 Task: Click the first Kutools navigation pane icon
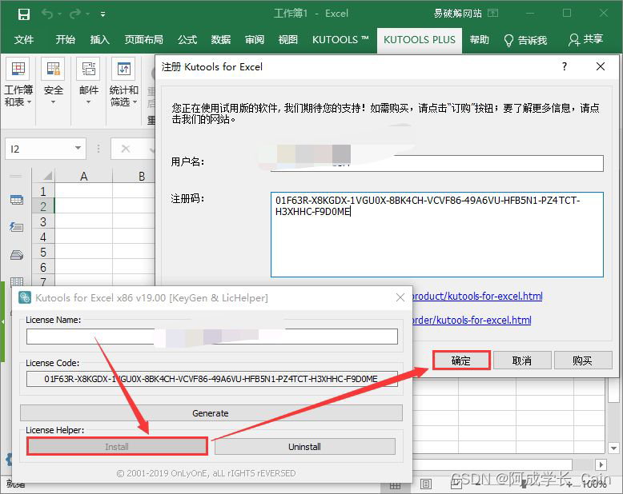(x=16, y=199)
